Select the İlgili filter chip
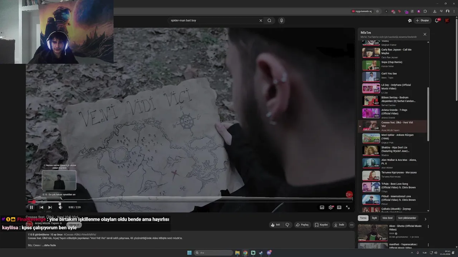This screenshot has width=458, height=257. click(374, 218)
